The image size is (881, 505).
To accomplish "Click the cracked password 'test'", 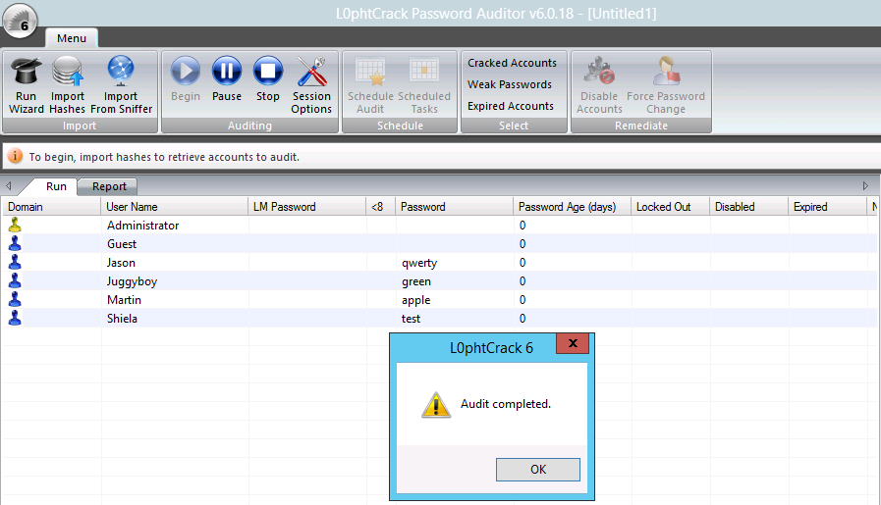I will pyautogui.click(x=411, y=319).
